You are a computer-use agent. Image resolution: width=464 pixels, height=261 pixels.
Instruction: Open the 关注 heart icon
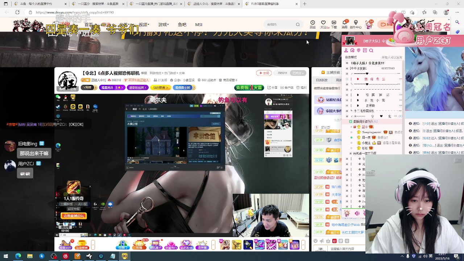[x=323, y=24]
